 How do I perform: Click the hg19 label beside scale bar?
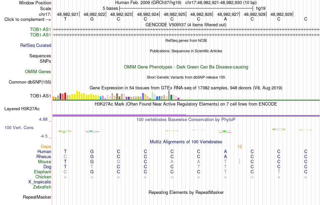(x=261, y=8)
